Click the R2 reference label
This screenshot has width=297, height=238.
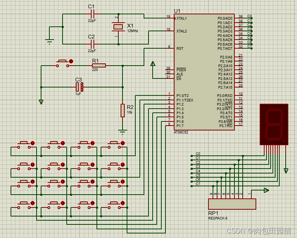(130, 107)
